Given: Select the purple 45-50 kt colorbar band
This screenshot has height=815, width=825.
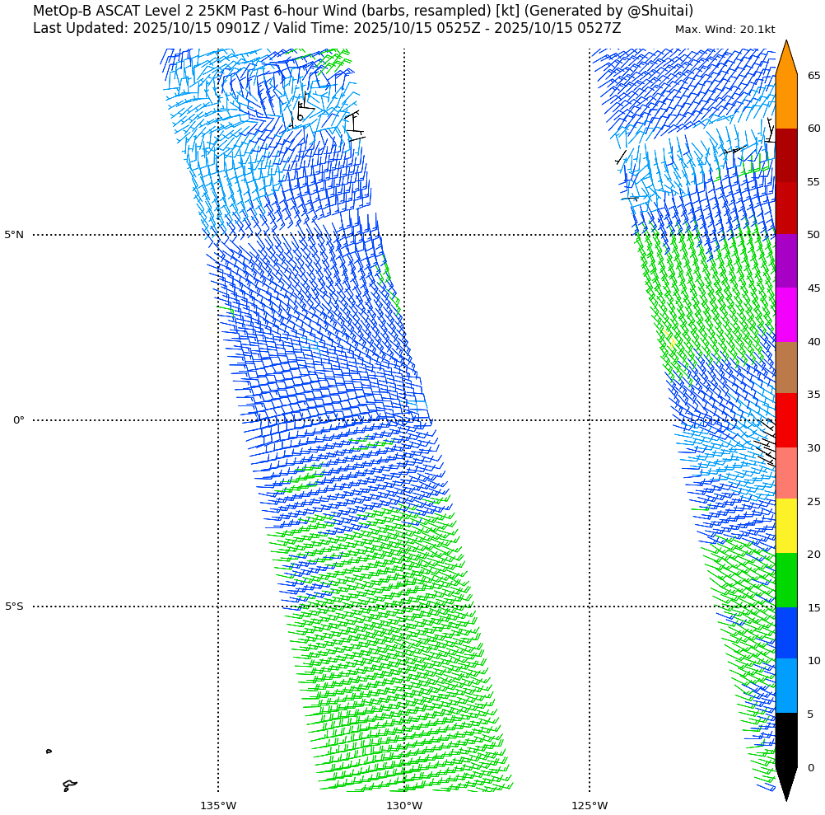Looking at the screenshot, I should (786, 260).
